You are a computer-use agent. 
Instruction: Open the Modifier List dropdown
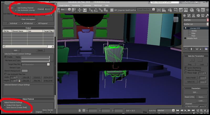click(196, 24)
